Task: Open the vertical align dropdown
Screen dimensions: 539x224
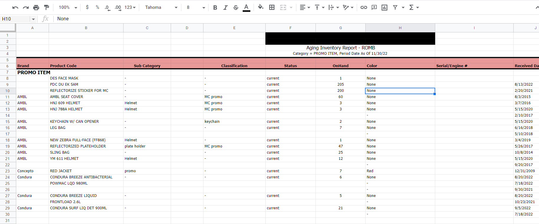Action: point(320,7)
